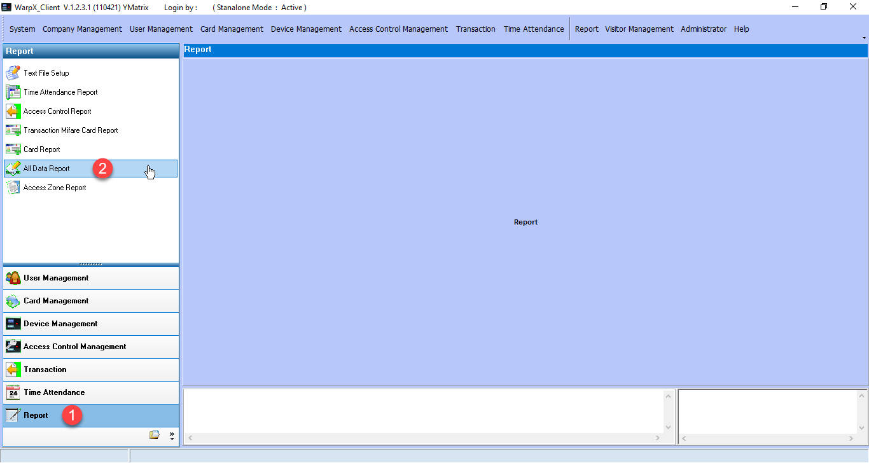
Task: Open the Card Management menu in the menu bar
Action: (x=232, y=29)
